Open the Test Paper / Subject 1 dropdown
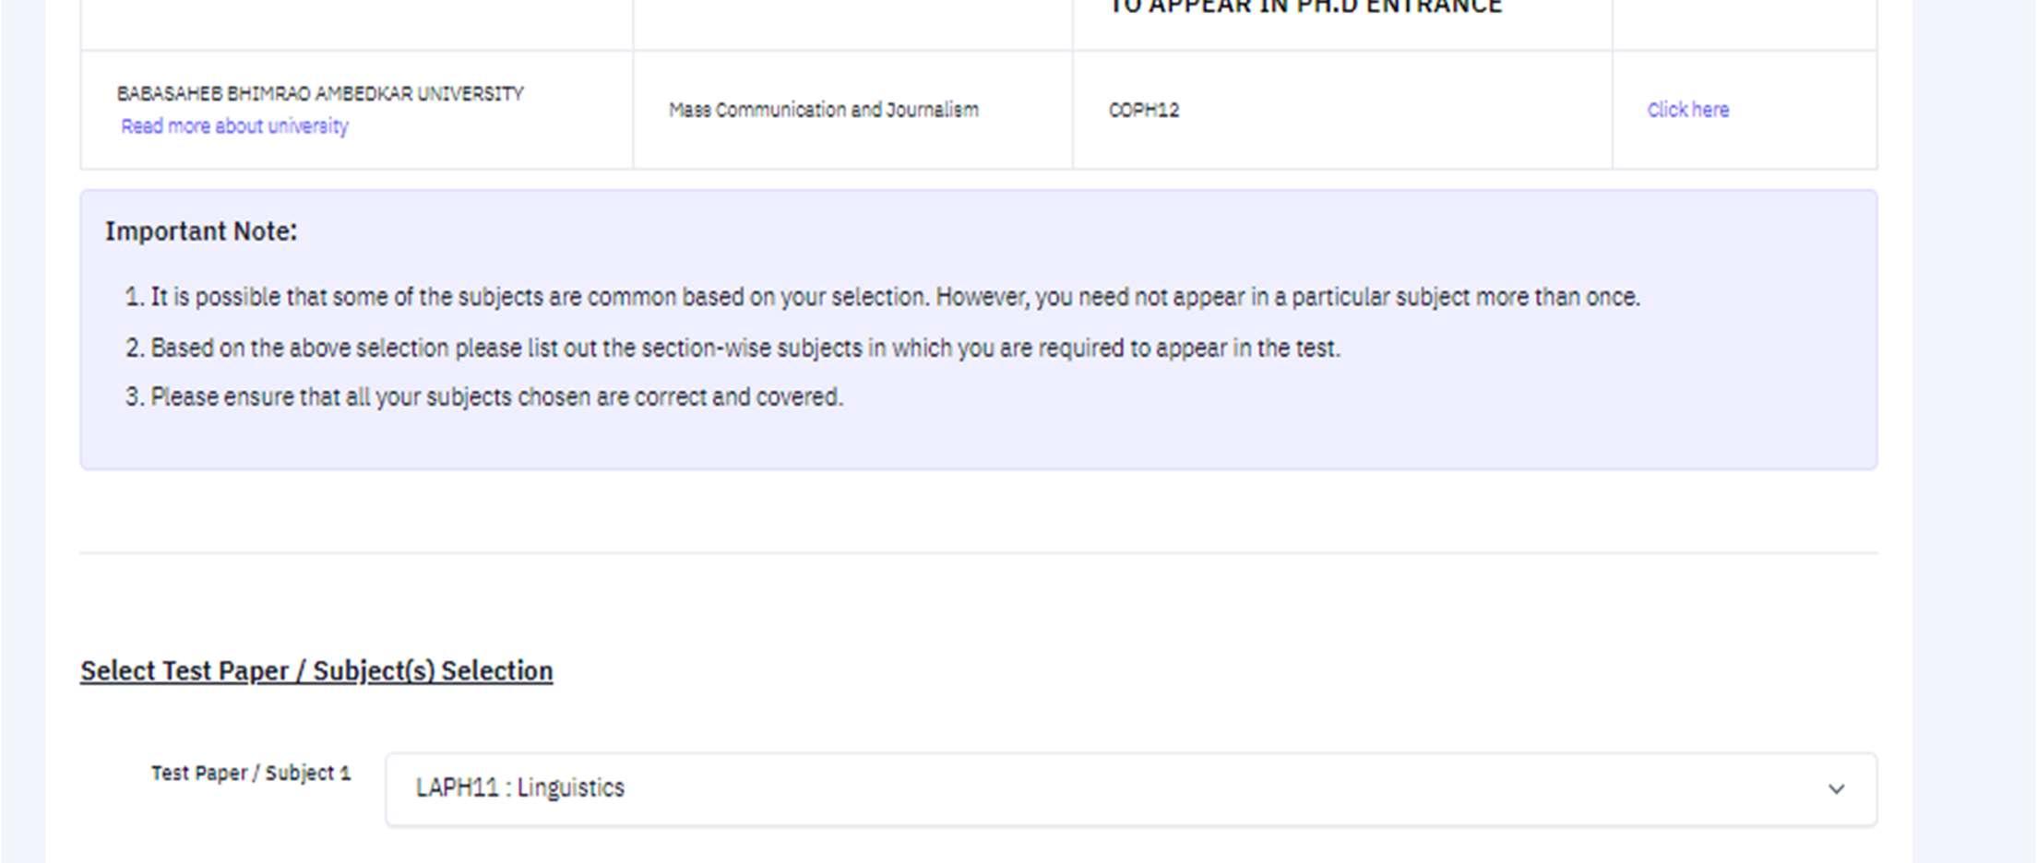2037x863 pixels. (x=1131, y=789)
